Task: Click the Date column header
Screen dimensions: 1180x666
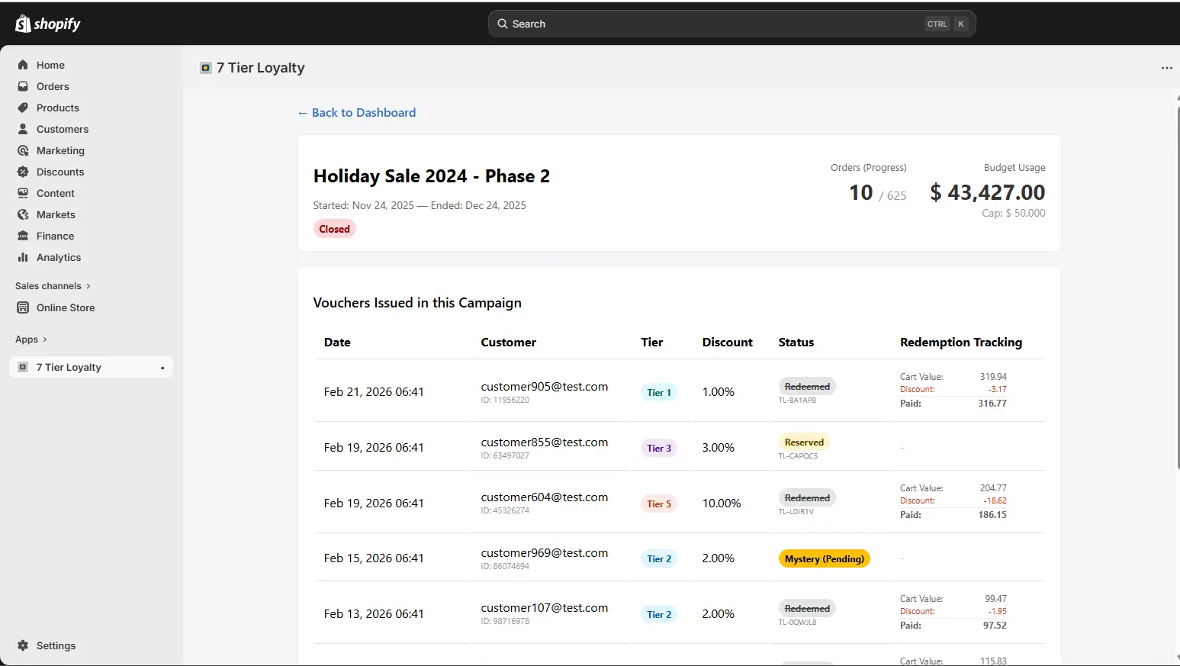Action: (x=337, y=343)
